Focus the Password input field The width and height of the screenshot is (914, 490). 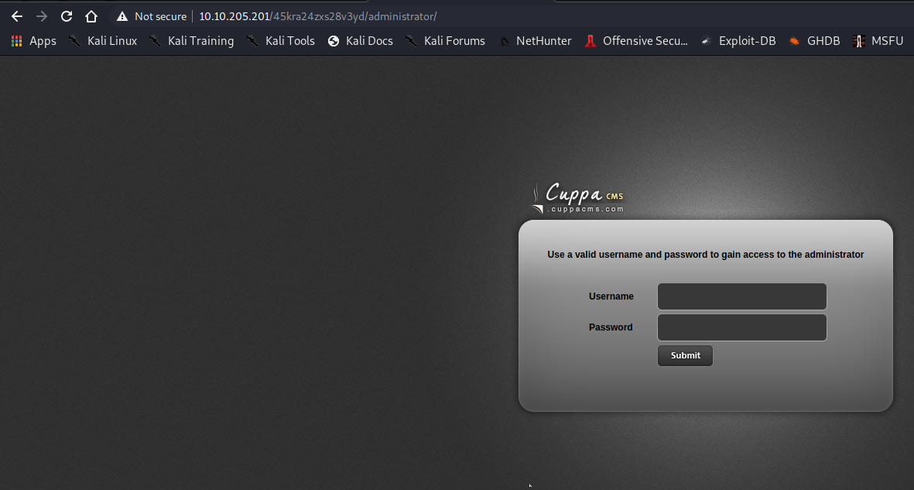tap(742, 327)
